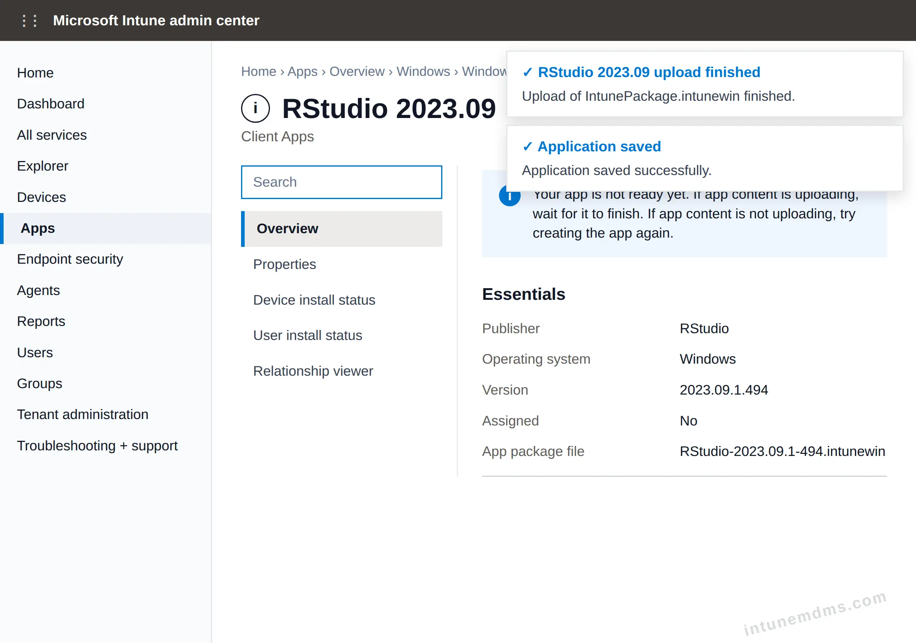Click the Overview breadcrumb link
The image size is (916, 643).
coord(357,71)
